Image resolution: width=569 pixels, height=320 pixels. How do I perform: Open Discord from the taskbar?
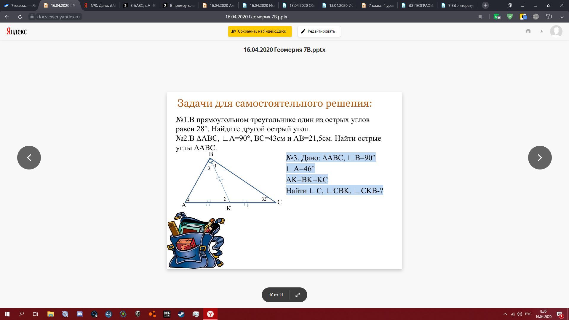[x=80, y=314]
